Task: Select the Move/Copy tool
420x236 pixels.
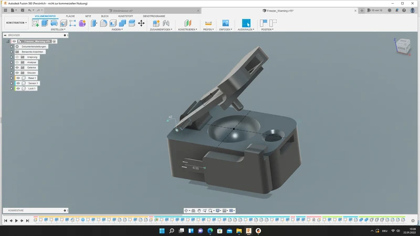Action: [x=141, y=23]
